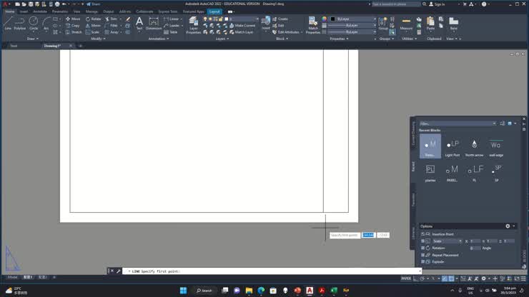Toggle the Rotation option checkbox
Image resolution: width=529 pixels, height=297 pixels.
point(422,248)
